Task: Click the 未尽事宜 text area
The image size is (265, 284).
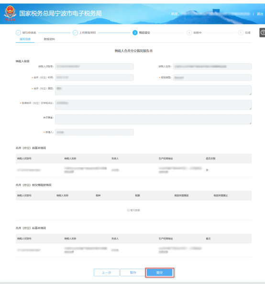Action: coord(154,119)
